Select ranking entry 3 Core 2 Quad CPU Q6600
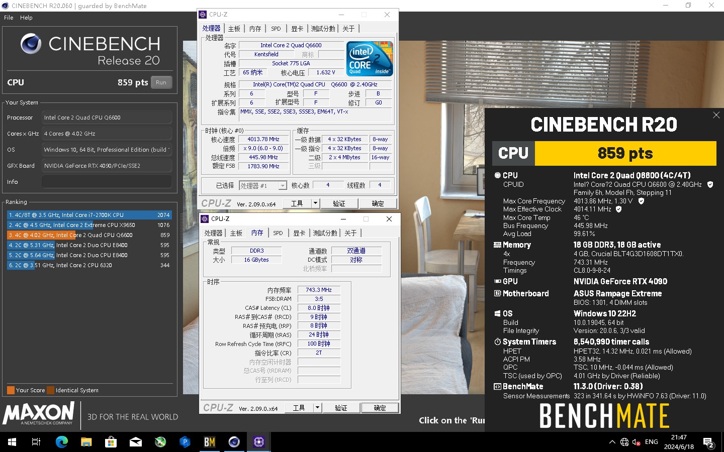The image size is (724, 452). click(89, 235)
